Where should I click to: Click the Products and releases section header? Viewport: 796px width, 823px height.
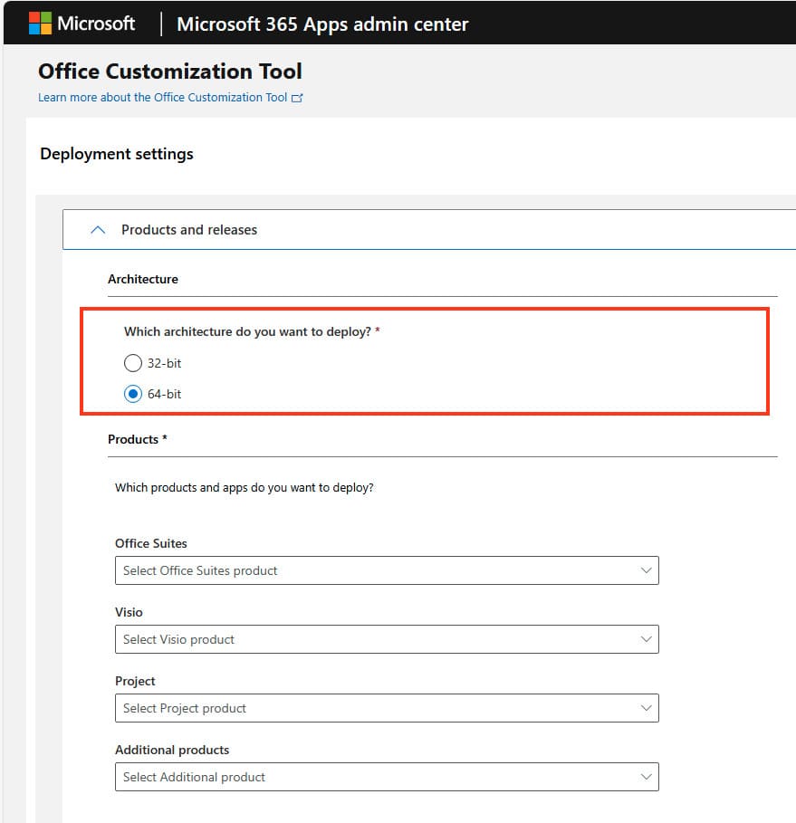(189, 230)
